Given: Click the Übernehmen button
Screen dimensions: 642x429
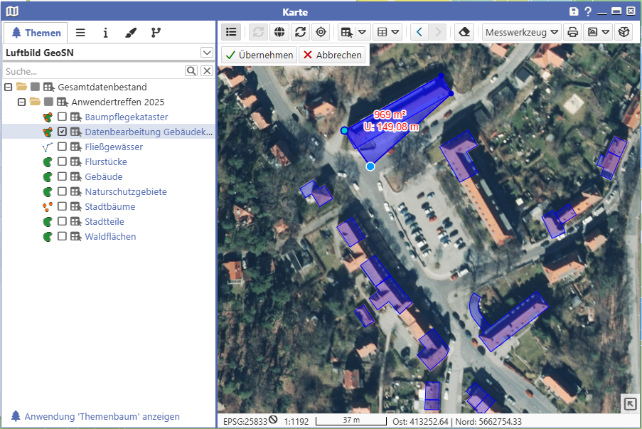Looking at the screenshot, I should (x=259, y=55).
